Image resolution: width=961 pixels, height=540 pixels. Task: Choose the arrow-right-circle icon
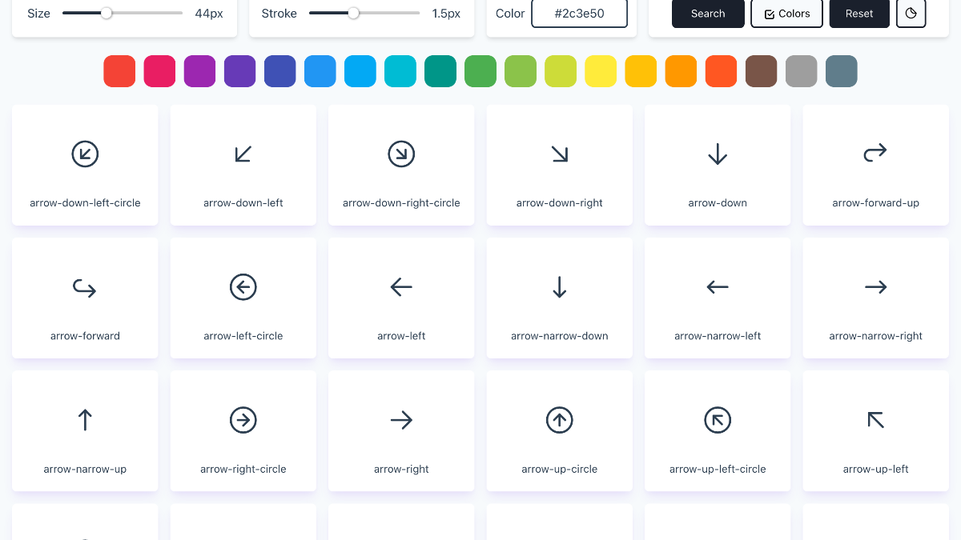point(243,419)
